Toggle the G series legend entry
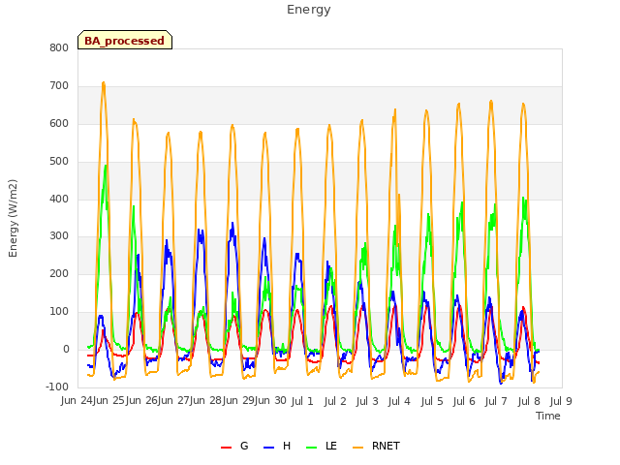 point(234,446)
